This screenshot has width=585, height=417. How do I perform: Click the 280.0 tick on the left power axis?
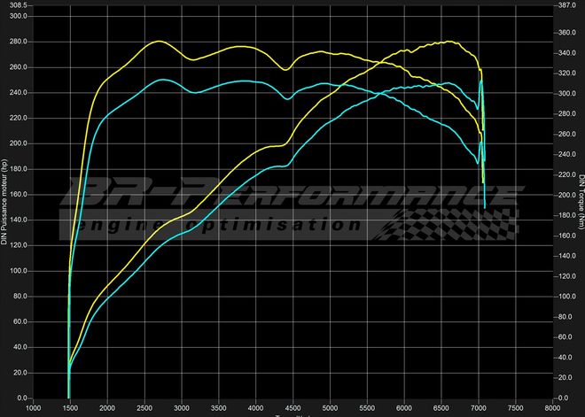18,42
